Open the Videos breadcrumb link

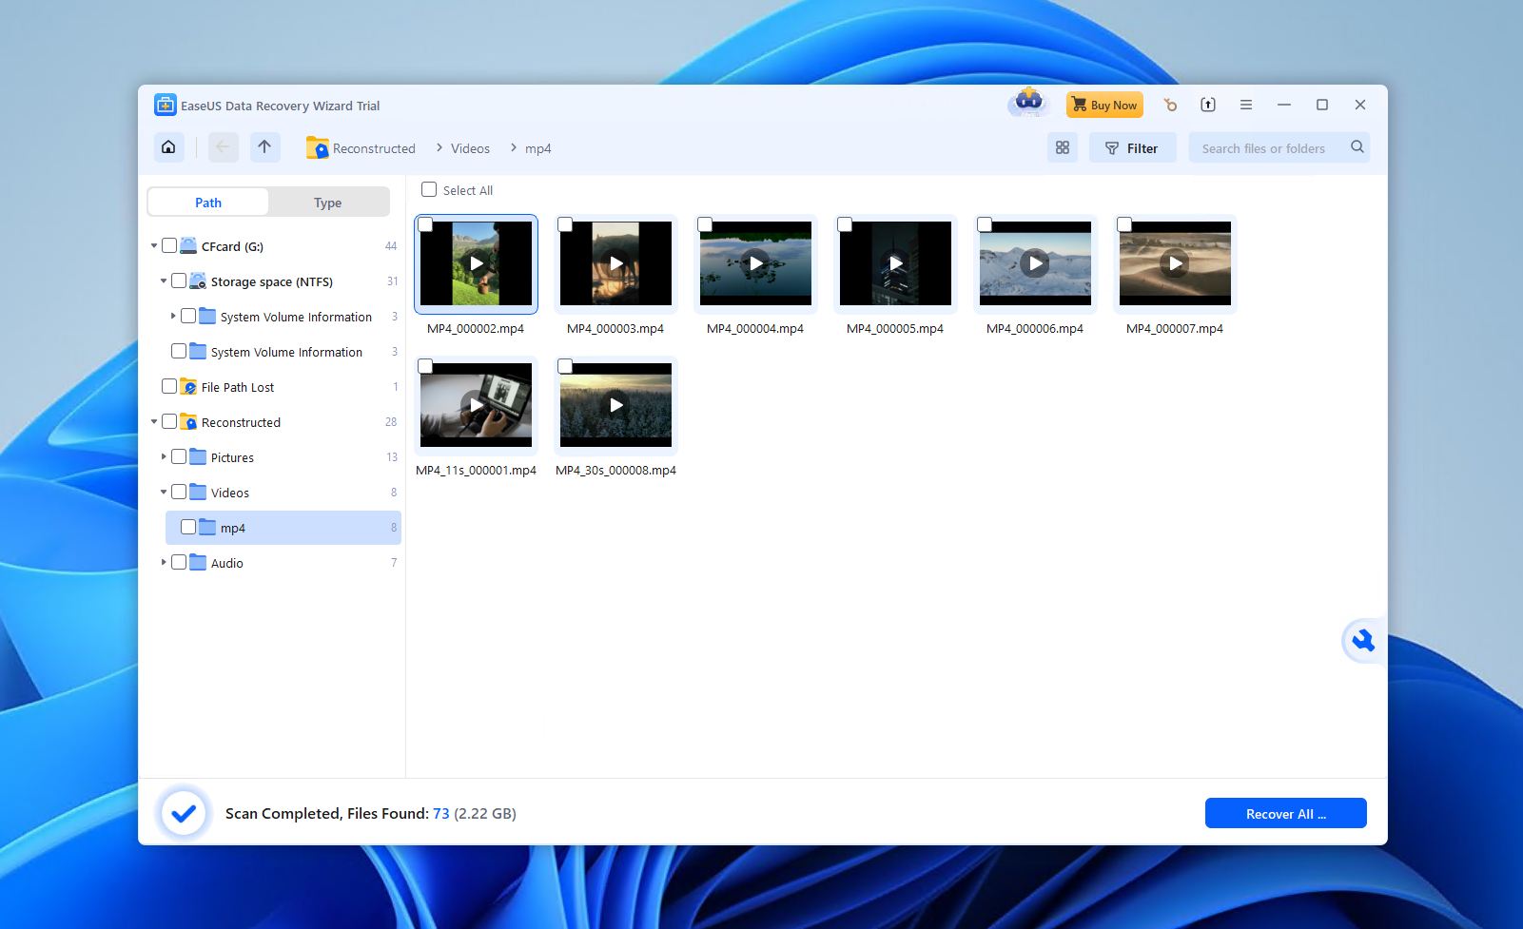click(470, 148)
